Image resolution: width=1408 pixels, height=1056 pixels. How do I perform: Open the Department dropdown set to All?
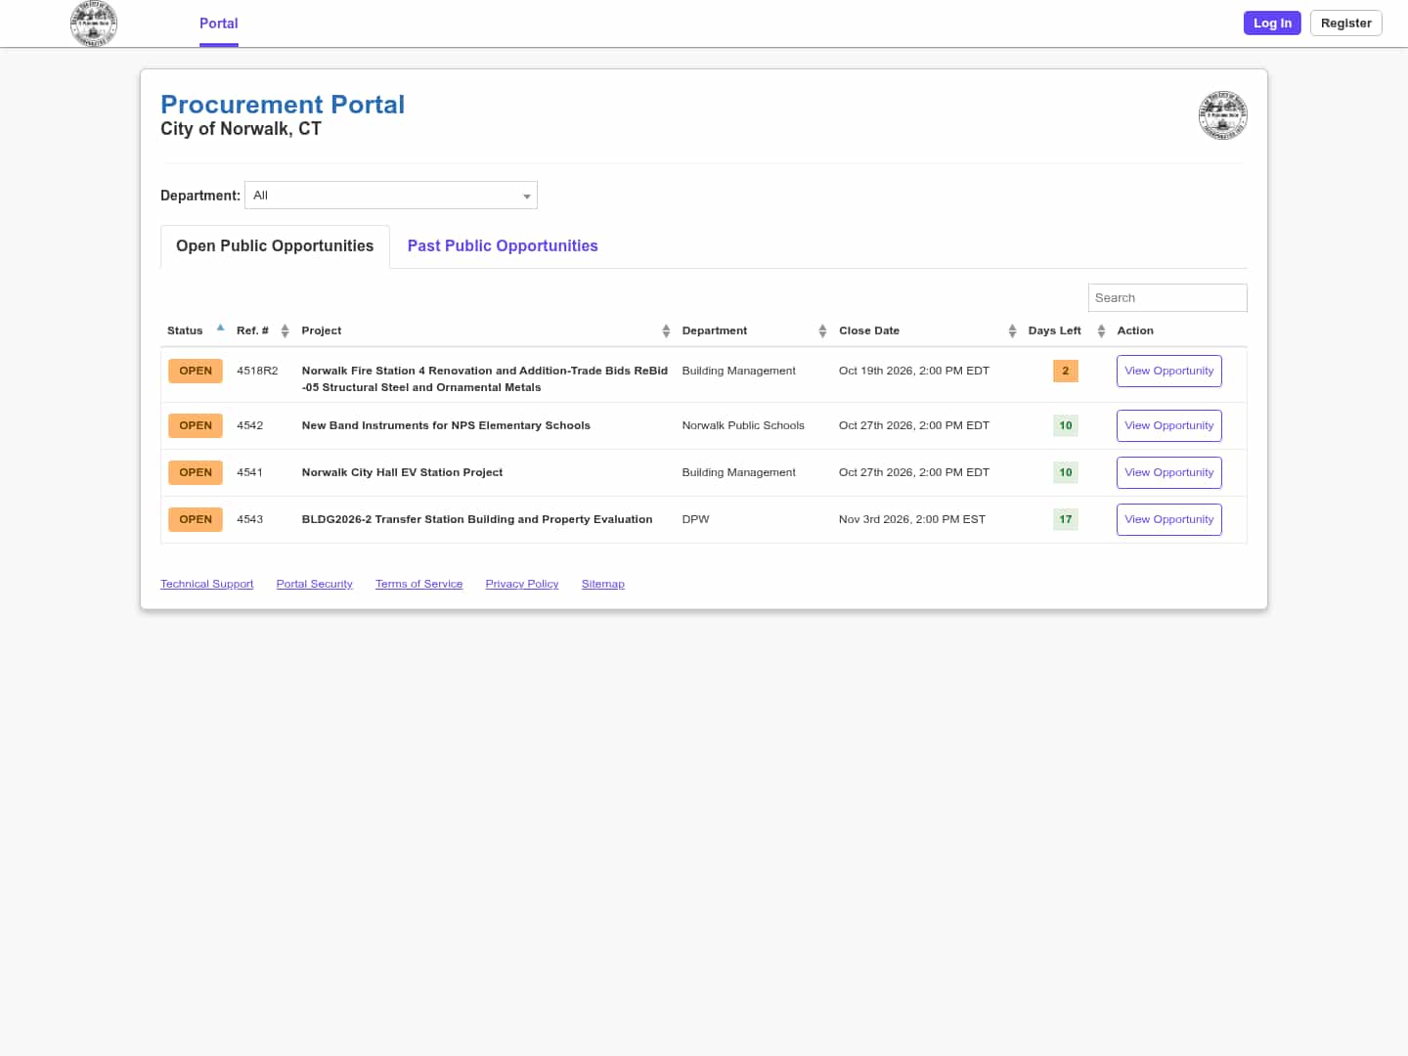[391, 196]
